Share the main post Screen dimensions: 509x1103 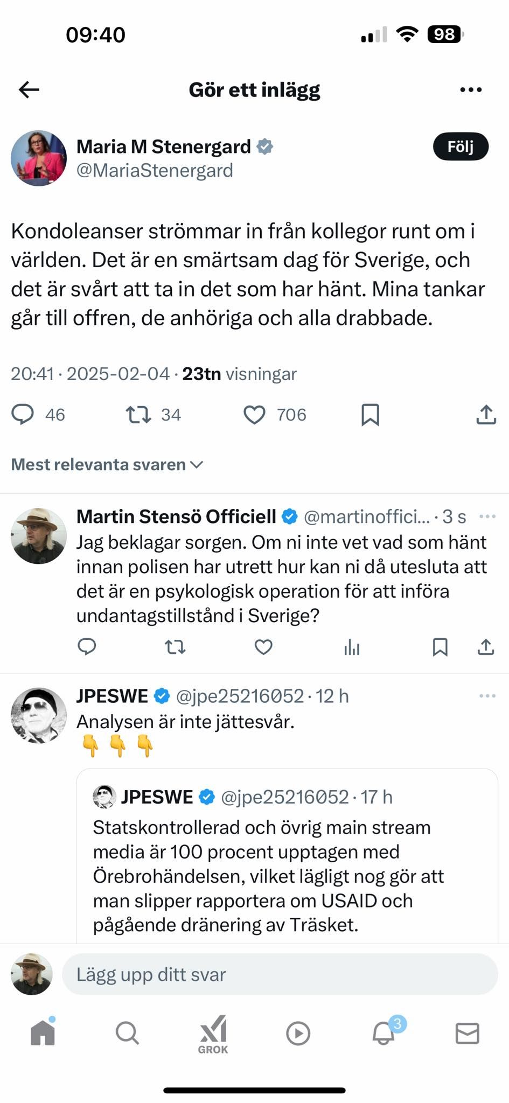point(486,414)
